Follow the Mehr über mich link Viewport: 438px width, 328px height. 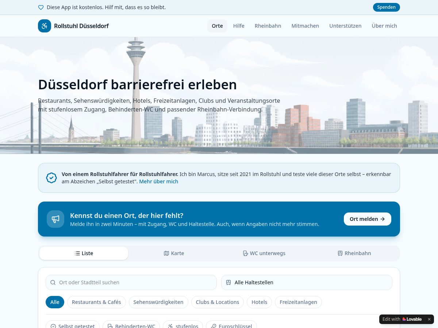click(x=159, y=181)
